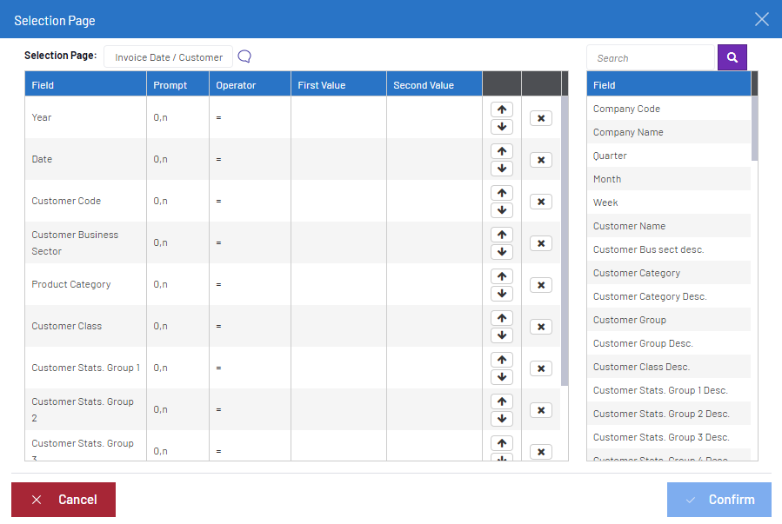The height and width of the screenshot is (524, 782).
Task: Remove the Customer Code row
Action: pos(540,202)
